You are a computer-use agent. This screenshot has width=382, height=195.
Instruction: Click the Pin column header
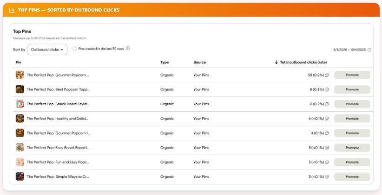(x=19, y=62)
